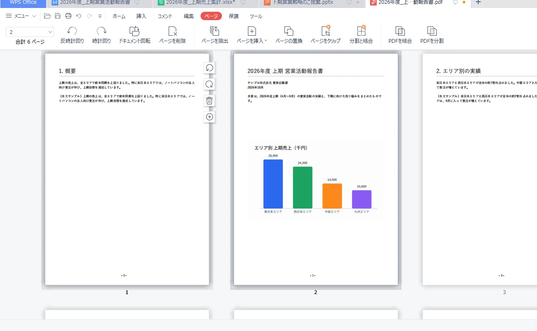
Task: Click the clockwise rotate icon (時計回り)
Action: coord(102,31)
